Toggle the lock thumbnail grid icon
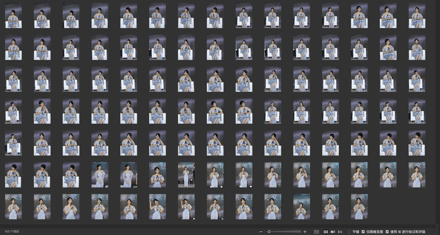440x235 pixels. click(316, 232)
